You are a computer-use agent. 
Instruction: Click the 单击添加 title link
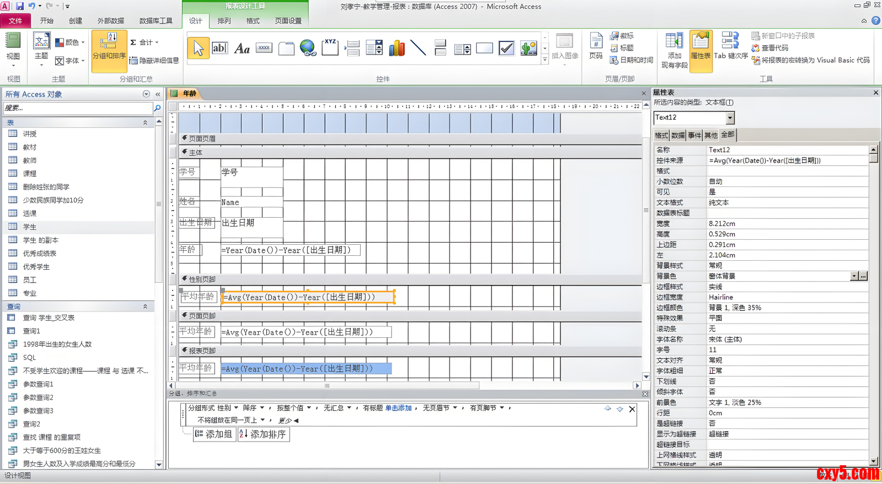398,408
